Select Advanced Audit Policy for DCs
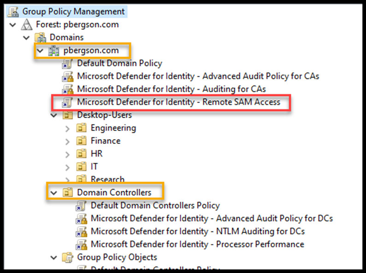Image resolution: width=366 pixels, height=273 pixels. click(212, 218)
